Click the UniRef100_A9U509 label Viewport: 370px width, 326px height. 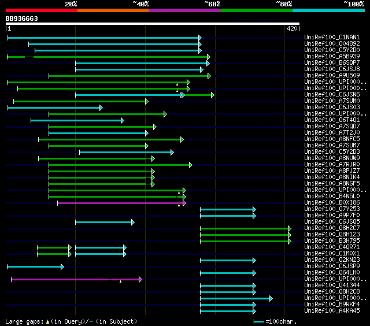tap(332, 76)
